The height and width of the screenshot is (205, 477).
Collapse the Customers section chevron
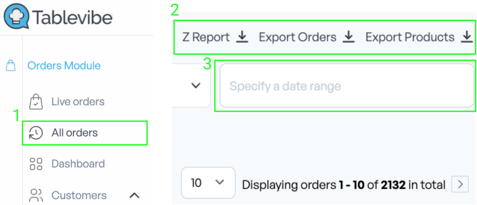click(x=134, y=195)
